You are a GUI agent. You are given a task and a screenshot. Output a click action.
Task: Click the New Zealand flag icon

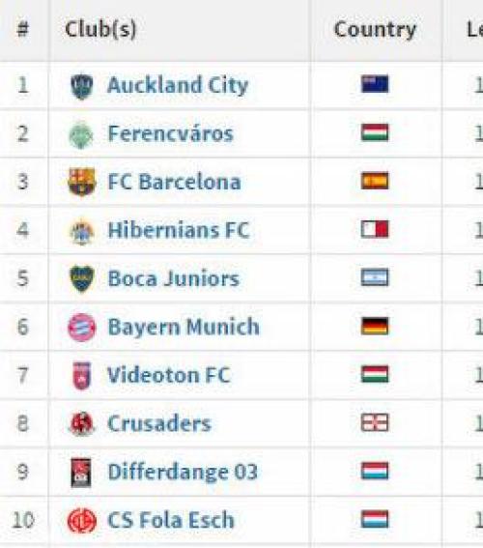click(x=375, y=84)
